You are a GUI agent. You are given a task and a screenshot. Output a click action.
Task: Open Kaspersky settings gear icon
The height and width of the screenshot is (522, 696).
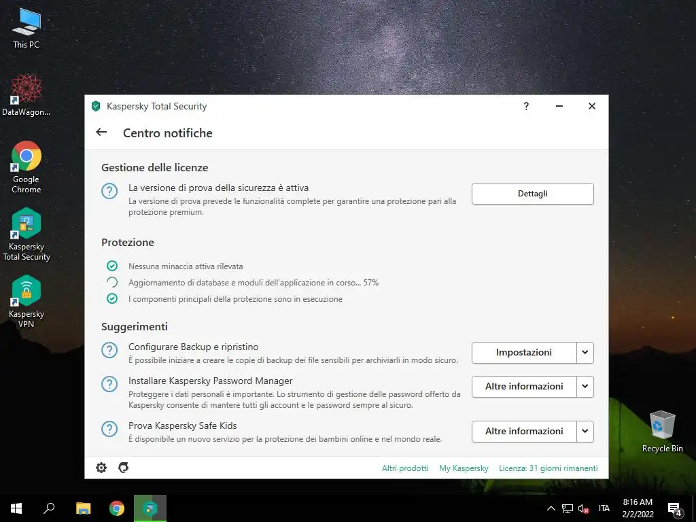coord(101,468)
